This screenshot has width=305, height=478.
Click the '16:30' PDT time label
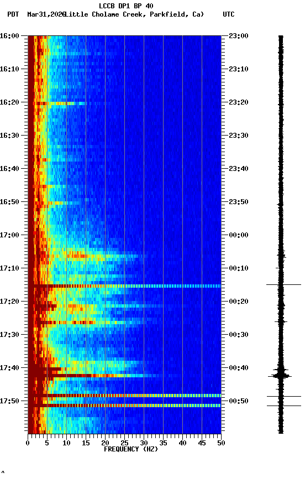pos(9,136)
